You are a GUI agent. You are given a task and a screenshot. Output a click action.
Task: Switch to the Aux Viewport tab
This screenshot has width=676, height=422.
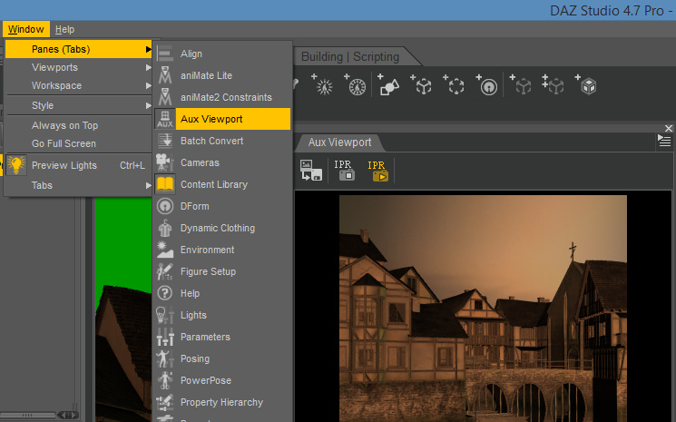(339, 142)
